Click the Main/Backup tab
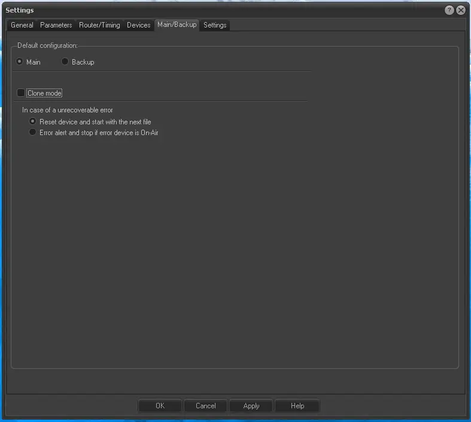 click(177, 25)
